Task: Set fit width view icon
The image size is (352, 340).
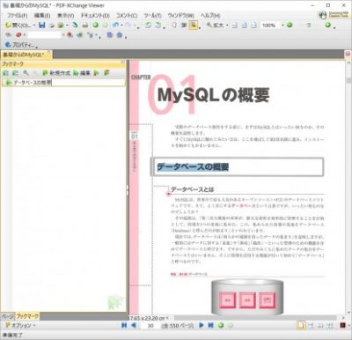Action: [x=254, y=26]
